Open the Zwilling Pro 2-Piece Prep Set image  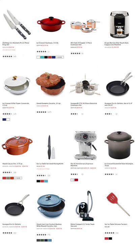pyautogui.click(x=17, y=24)
